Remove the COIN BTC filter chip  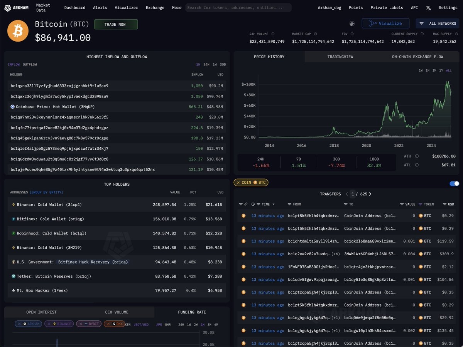tap(238, 183)
